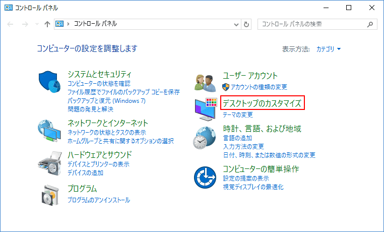The height and width of the screenshot is (232, 384).
Task: Open the System and Security shield icon
Action: pos(50,82)
